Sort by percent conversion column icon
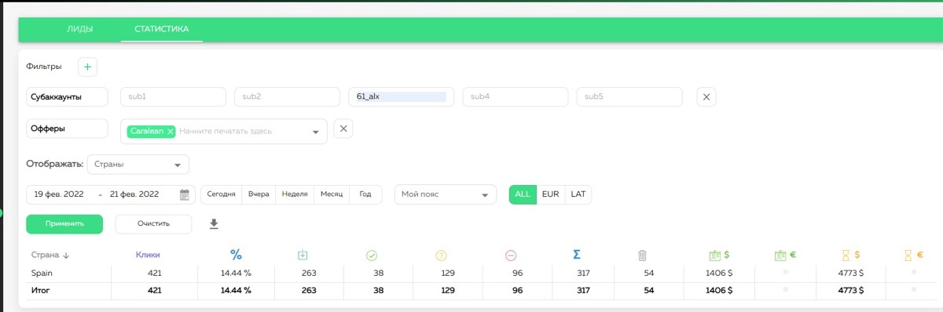This screenshot has width=943, height=312. 236,255
